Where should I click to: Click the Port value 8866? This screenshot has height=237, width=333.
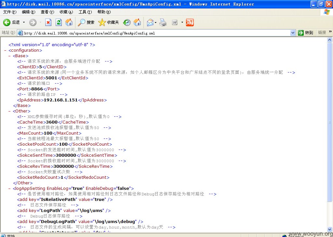[x=37, y=89]
